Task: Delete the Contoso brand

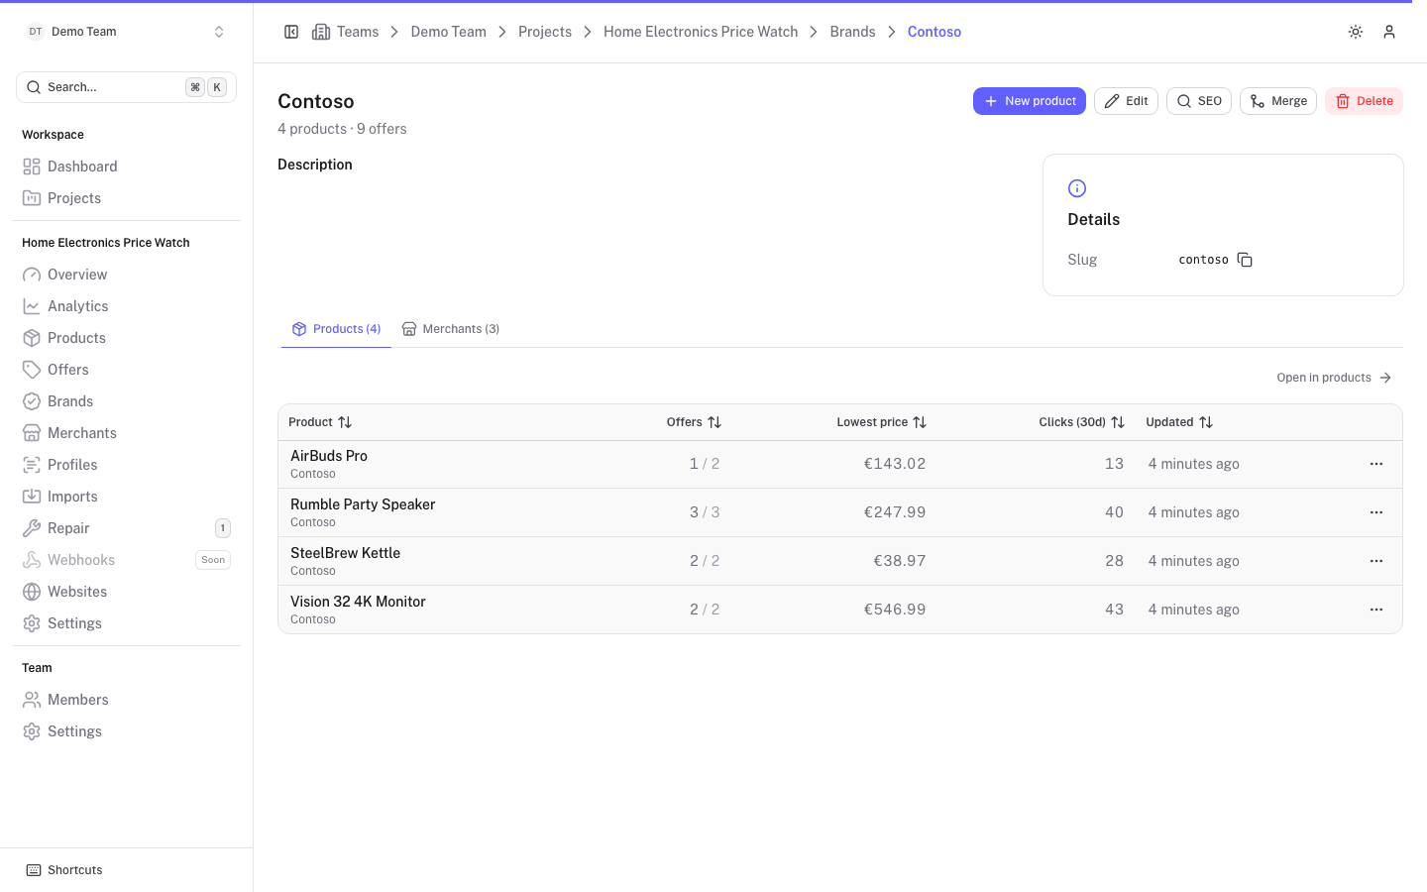Action: (1364, 101)
